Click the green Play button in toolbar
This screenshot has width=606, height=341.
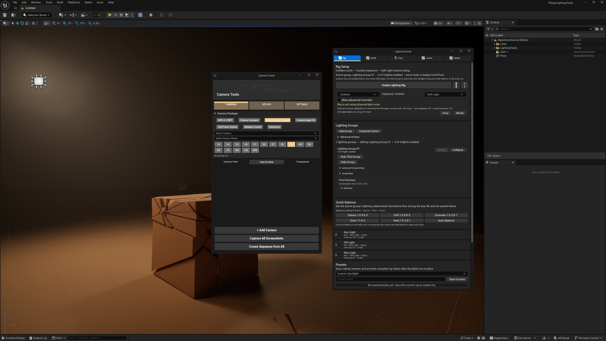point(110,15)
